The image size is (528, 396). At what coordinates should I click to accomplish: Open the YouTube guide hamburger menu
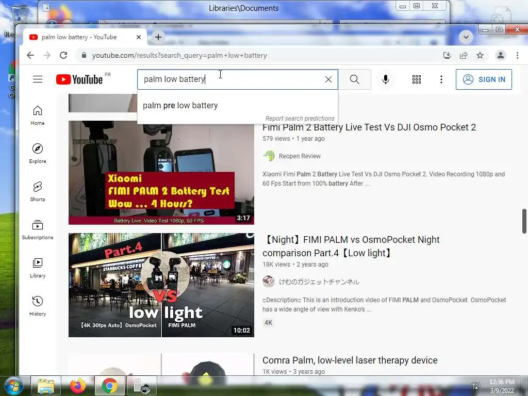[x=37, y=79]
